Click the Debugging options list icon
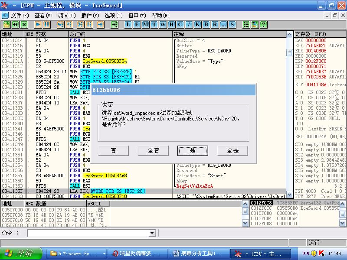Screen dimensions: 347x260 pyautogui.click(x=246, y=25)
